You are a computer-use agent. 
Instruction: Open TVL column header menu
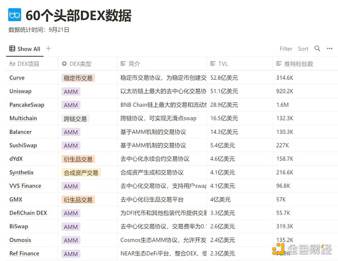click(x=240, y=64)
